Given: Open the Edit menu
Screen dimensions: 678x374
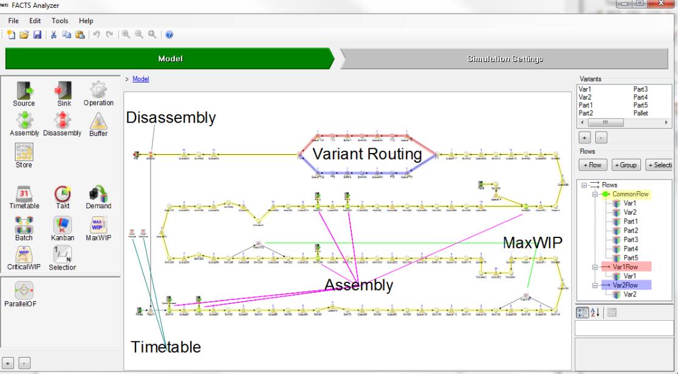Looking at the screenshot, I should point(35,21).
